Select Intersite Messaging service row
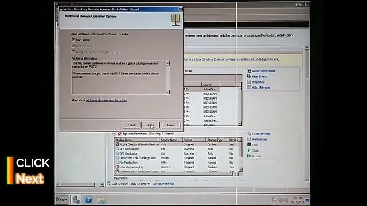Viewport: 367px width, 206px height. tap(177, 167)
